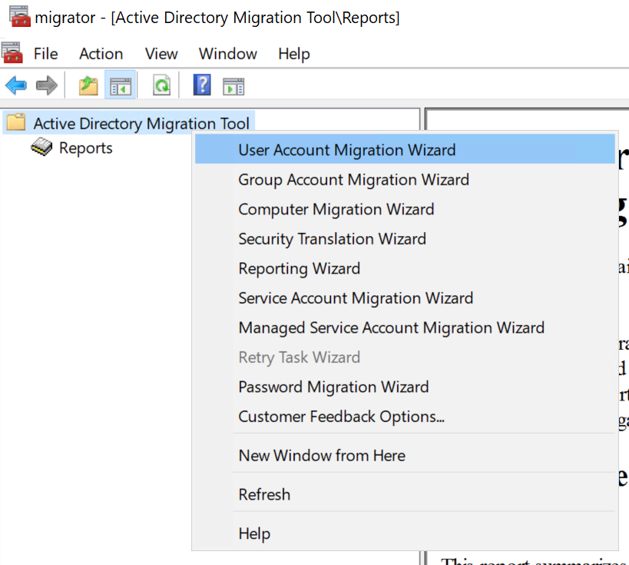Click the Forward arrow toolbar icon
The width and height of the screenshot is (629, 565).
(x=47, y=85)
